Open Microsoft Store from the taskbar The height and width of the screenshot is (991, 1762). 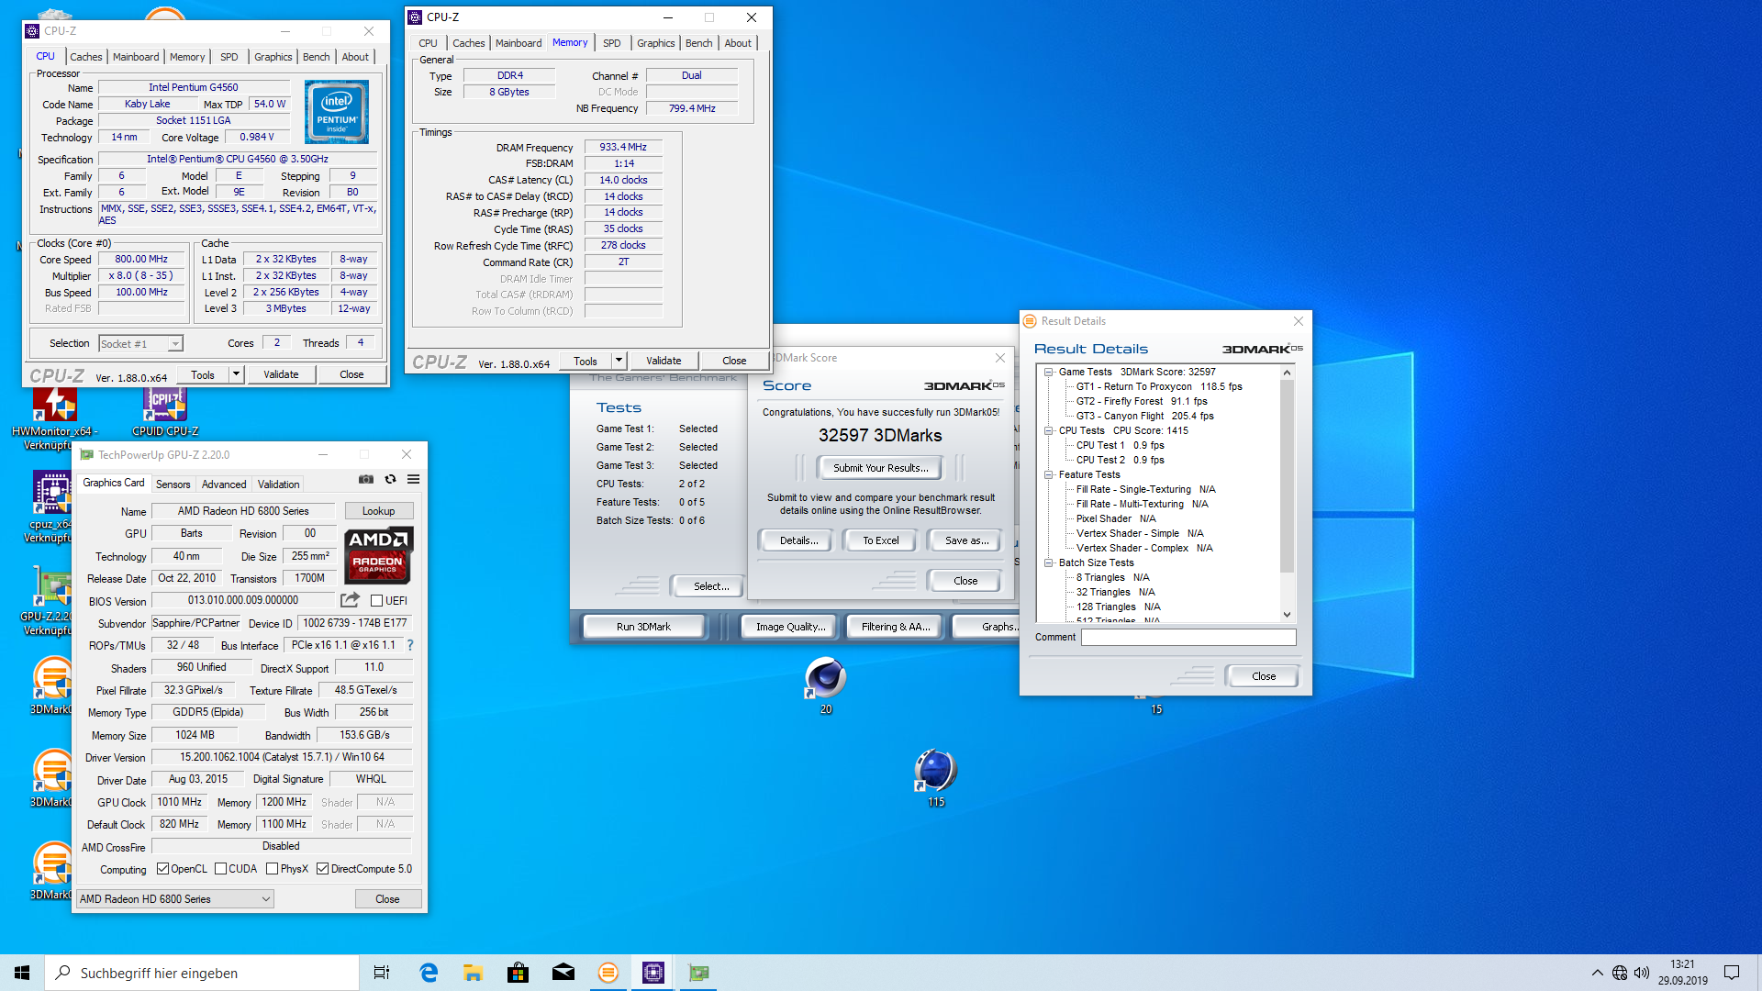[519, 973]
